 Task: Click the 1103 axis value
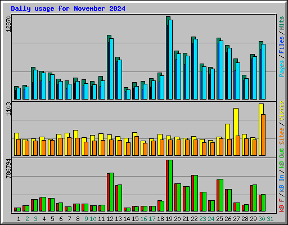pyautogui.click(x=8, y=109)
